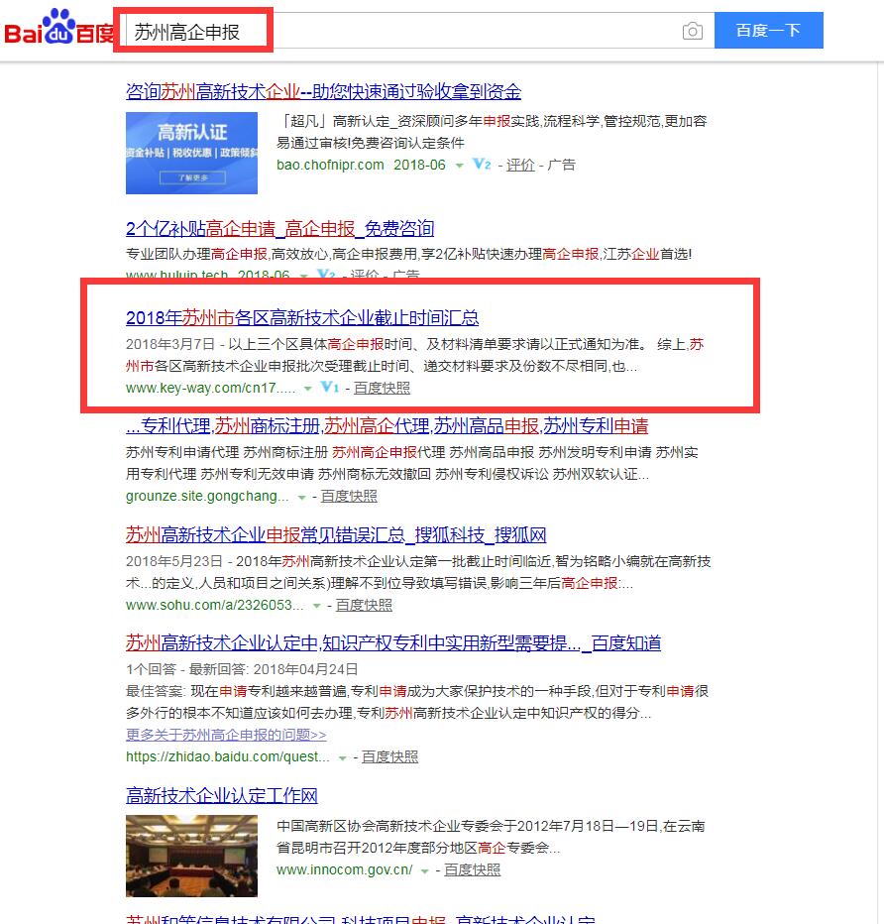
Task: Click 评价 link beside bao.chofnipr.com
Action: click(520, 165)
